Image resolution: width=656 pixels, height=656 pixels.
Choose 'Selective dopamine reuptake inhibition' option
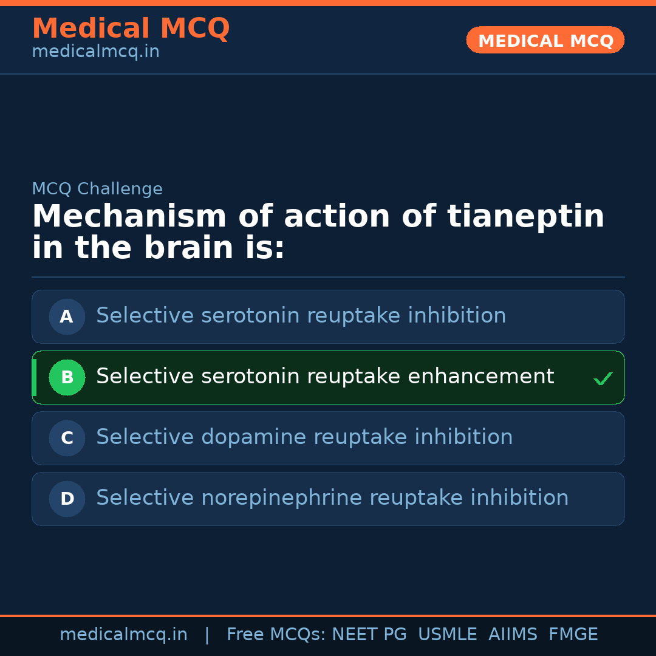coord(304,437)
